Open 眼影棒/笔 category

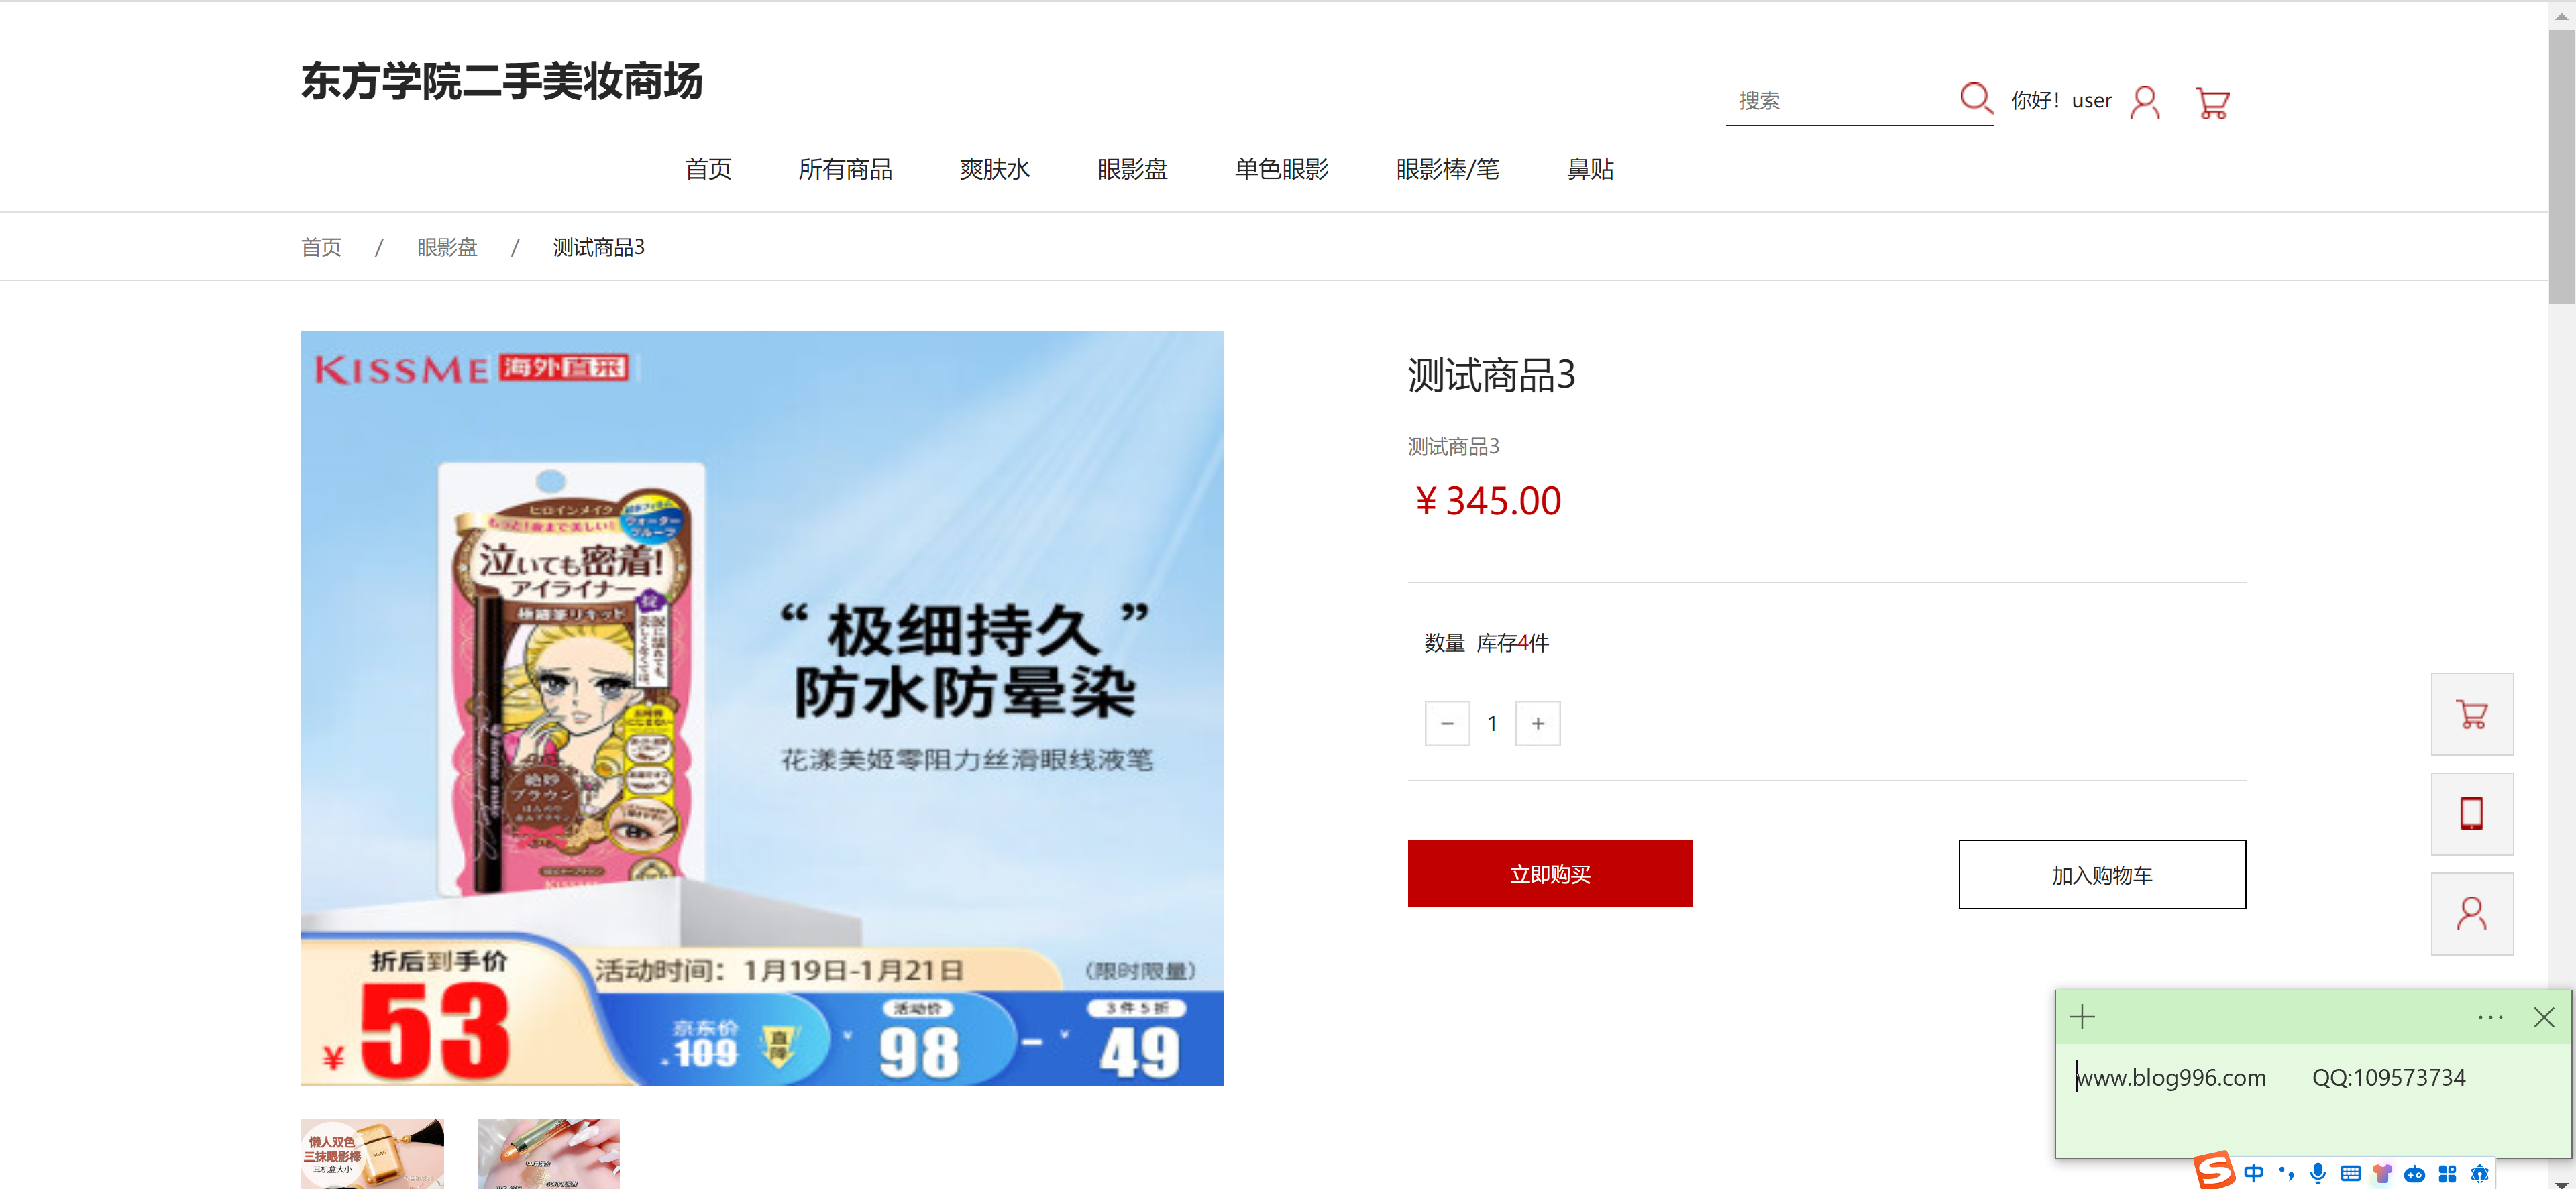pyautogui.click(x=1447, y=169)
